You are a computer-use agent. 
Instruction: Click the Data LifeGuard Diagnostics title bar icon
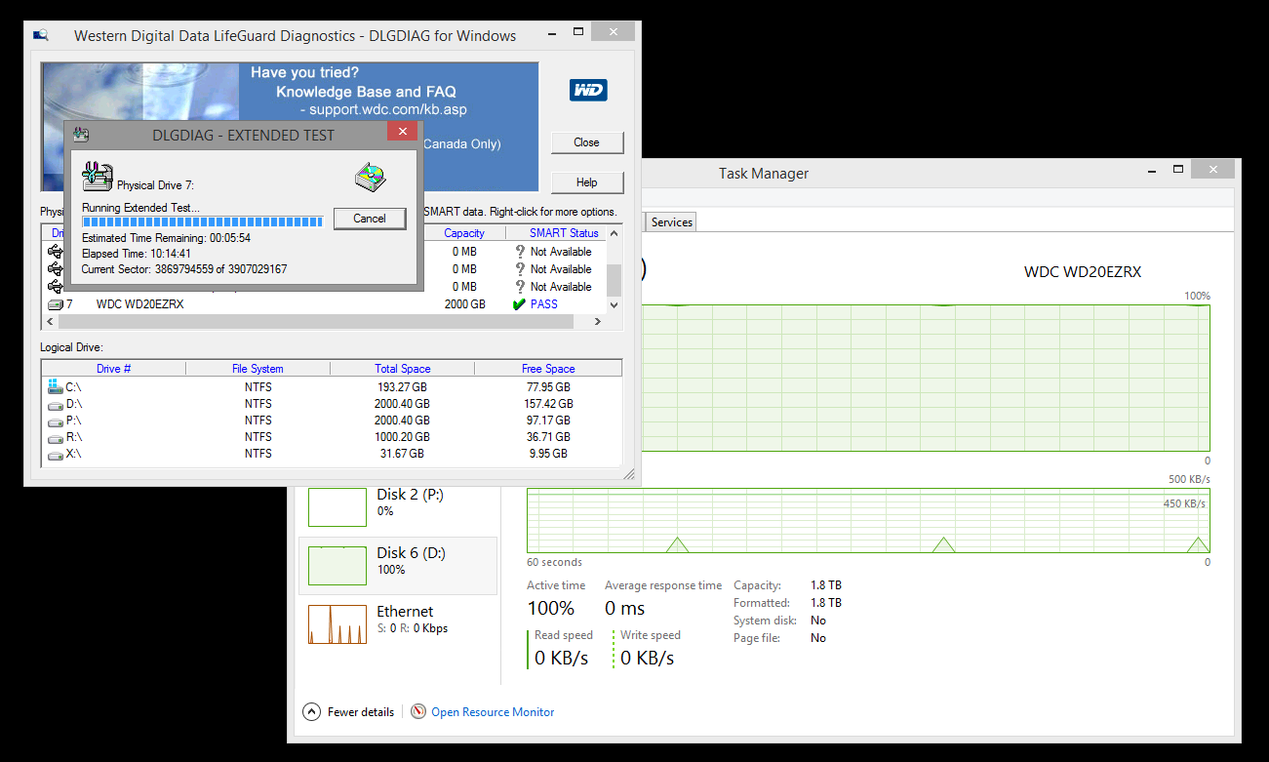pos(41,35)
